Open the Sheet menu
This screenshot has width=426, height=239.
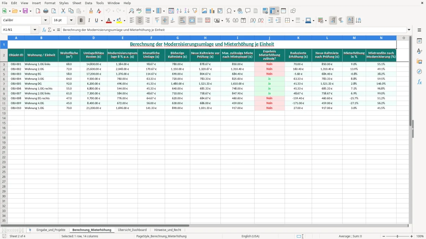point(77,3)
